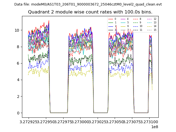176x132 pixels.
Task: Click the 1e8 axis offset label
Action: (x=155, y=127)
